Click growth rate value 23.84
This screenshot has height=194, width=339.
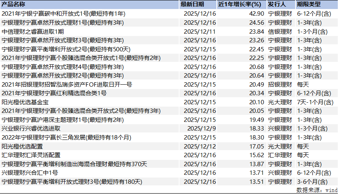point(257,32)
